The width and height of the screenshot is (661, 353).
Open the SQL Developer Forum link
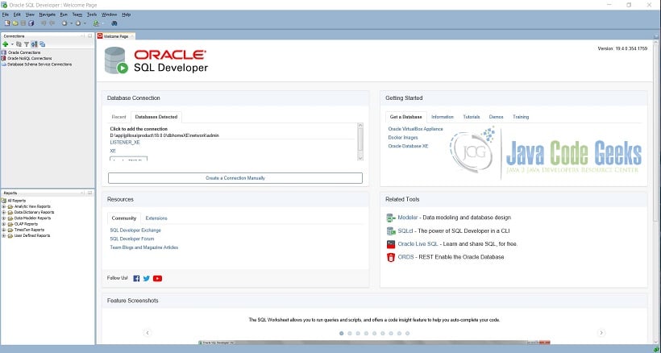click(x=132, y=239)
